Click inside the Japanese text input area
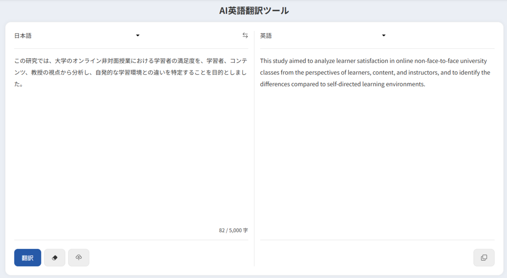The image size is (507, 278). (x=127, y=148)
